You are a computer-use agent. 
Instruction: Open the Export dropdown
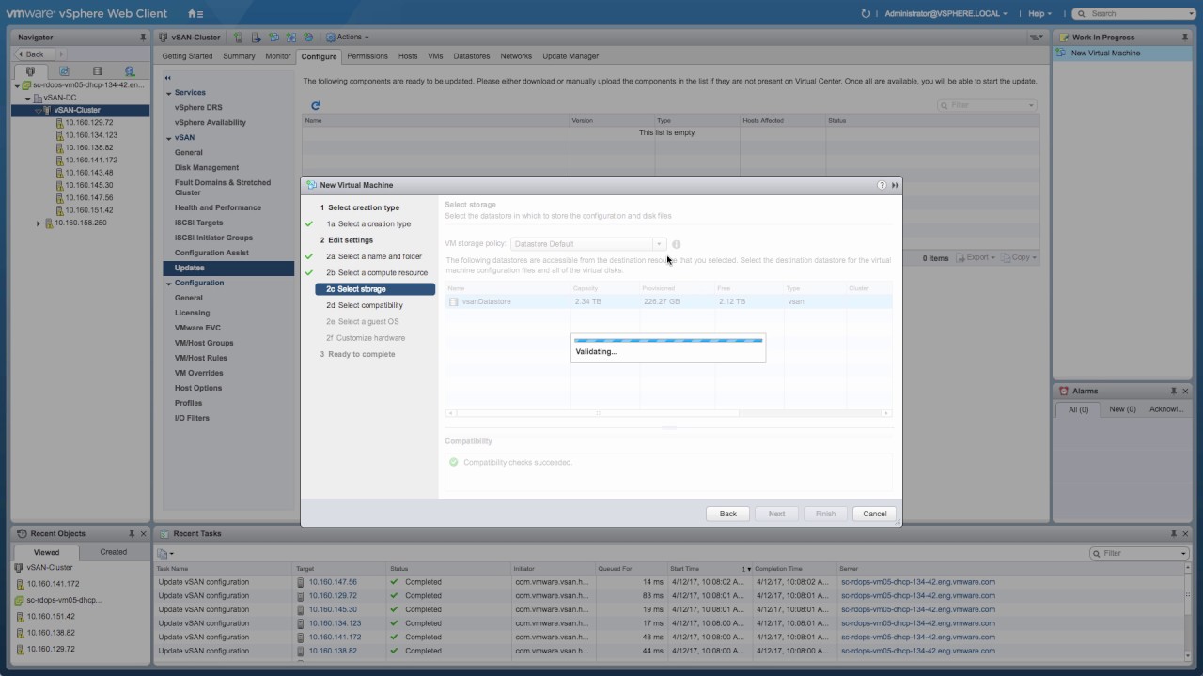coord(977,257)
